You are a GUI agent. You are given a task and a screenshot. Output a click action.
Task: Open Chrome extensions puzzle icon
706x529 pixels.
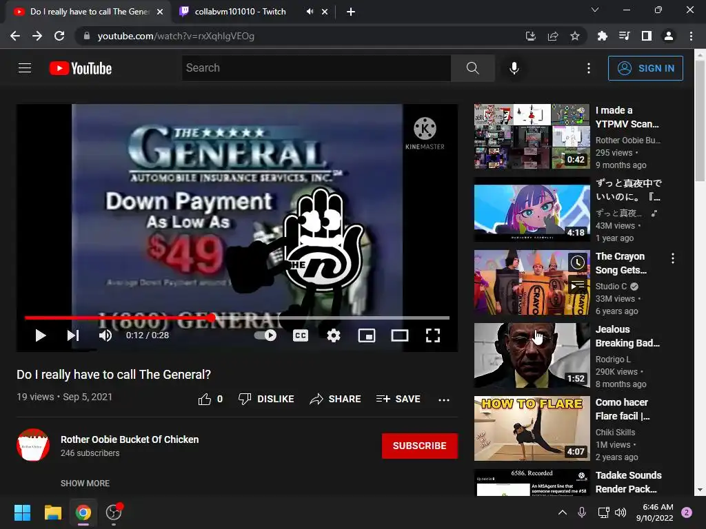(602, 36)
